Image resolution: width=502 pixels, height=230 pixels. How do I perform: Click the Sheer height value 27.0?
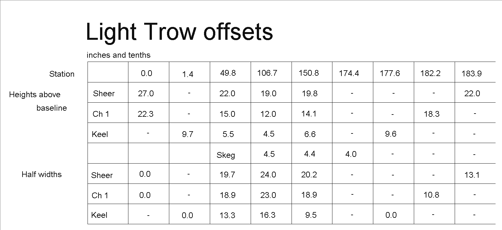(146, 93)
